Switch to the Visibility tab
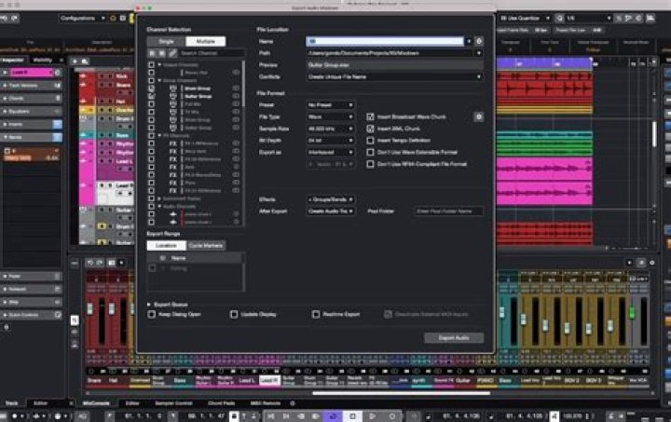The height and width of the screenshot is (422, 671). click(43, 61)
